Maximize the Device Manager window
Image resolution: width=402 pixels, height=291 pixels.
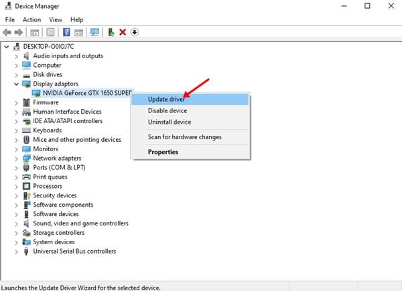point(367,6)
